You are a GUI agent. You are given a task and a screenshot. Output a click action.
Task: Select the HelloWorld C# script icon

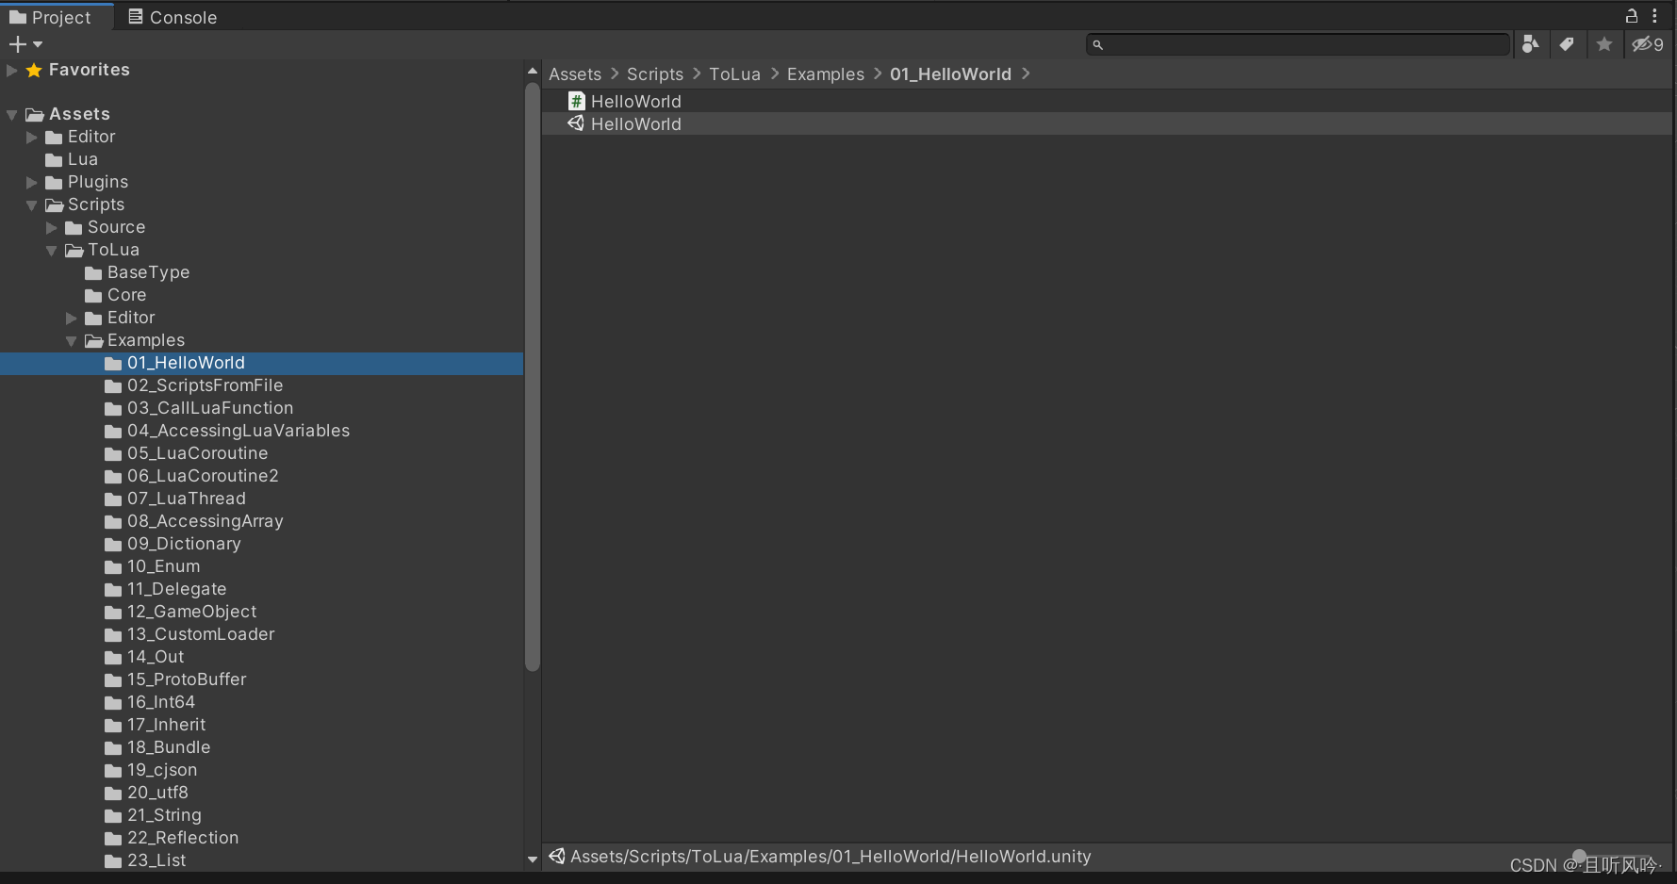(x=576, y=101)
